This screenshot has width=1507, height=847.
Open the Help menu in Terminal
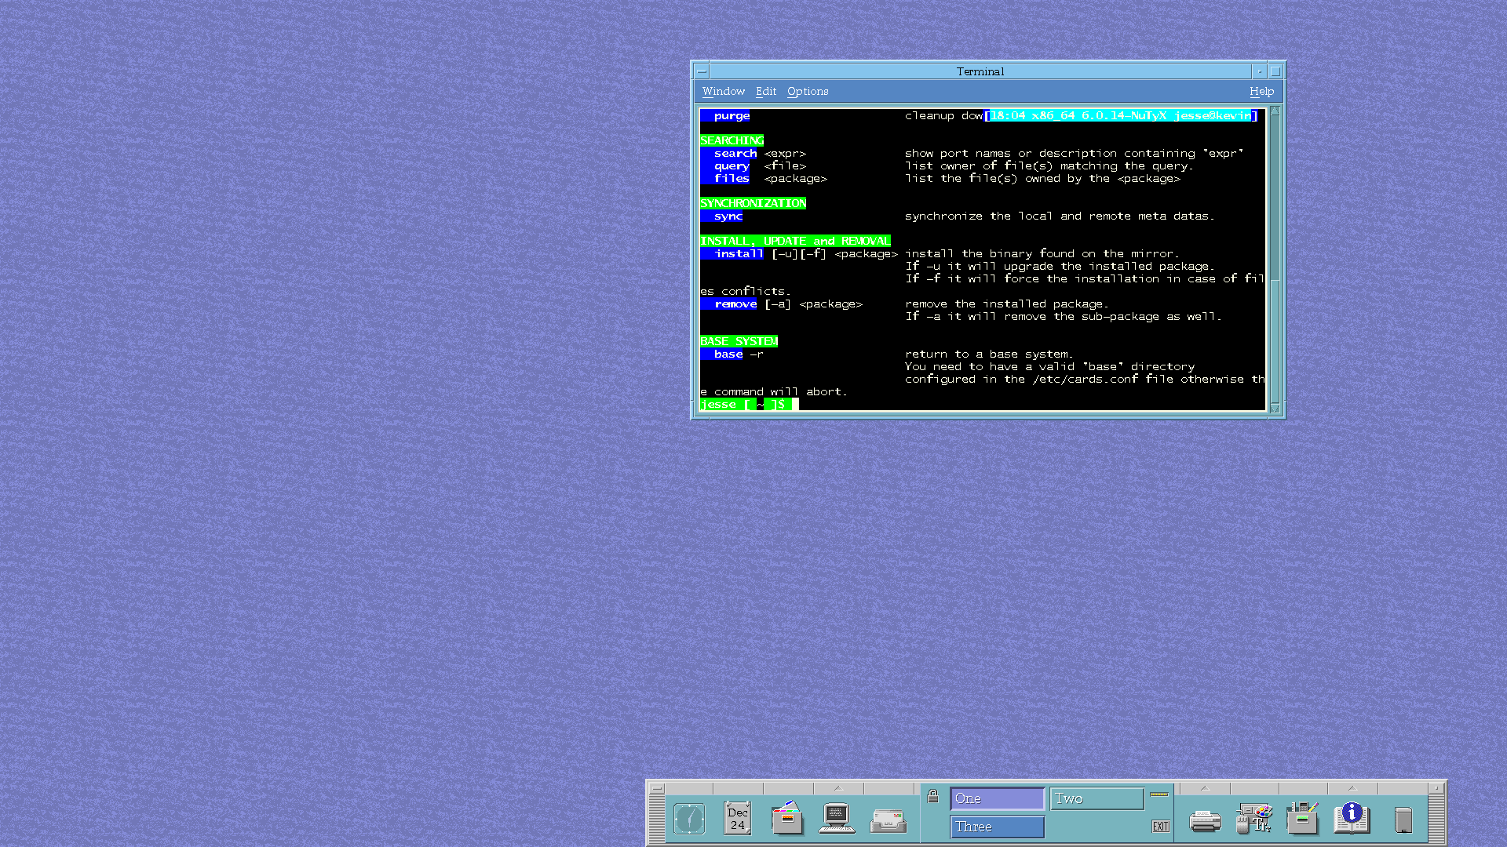coord(1261,92)
